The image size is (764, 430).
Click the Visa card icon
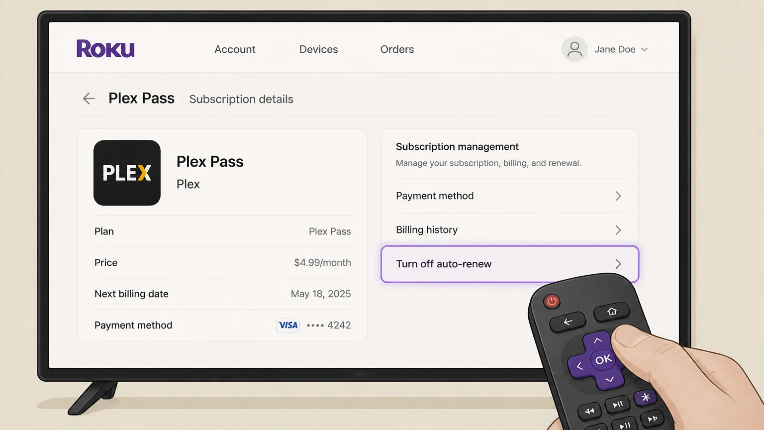coord(288,325)
